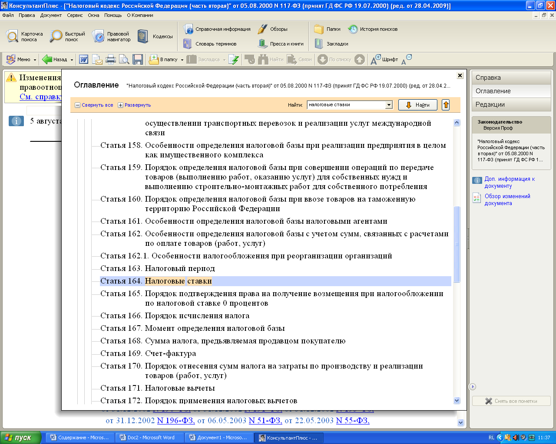Click in Найти search input field

coord(346,105)
